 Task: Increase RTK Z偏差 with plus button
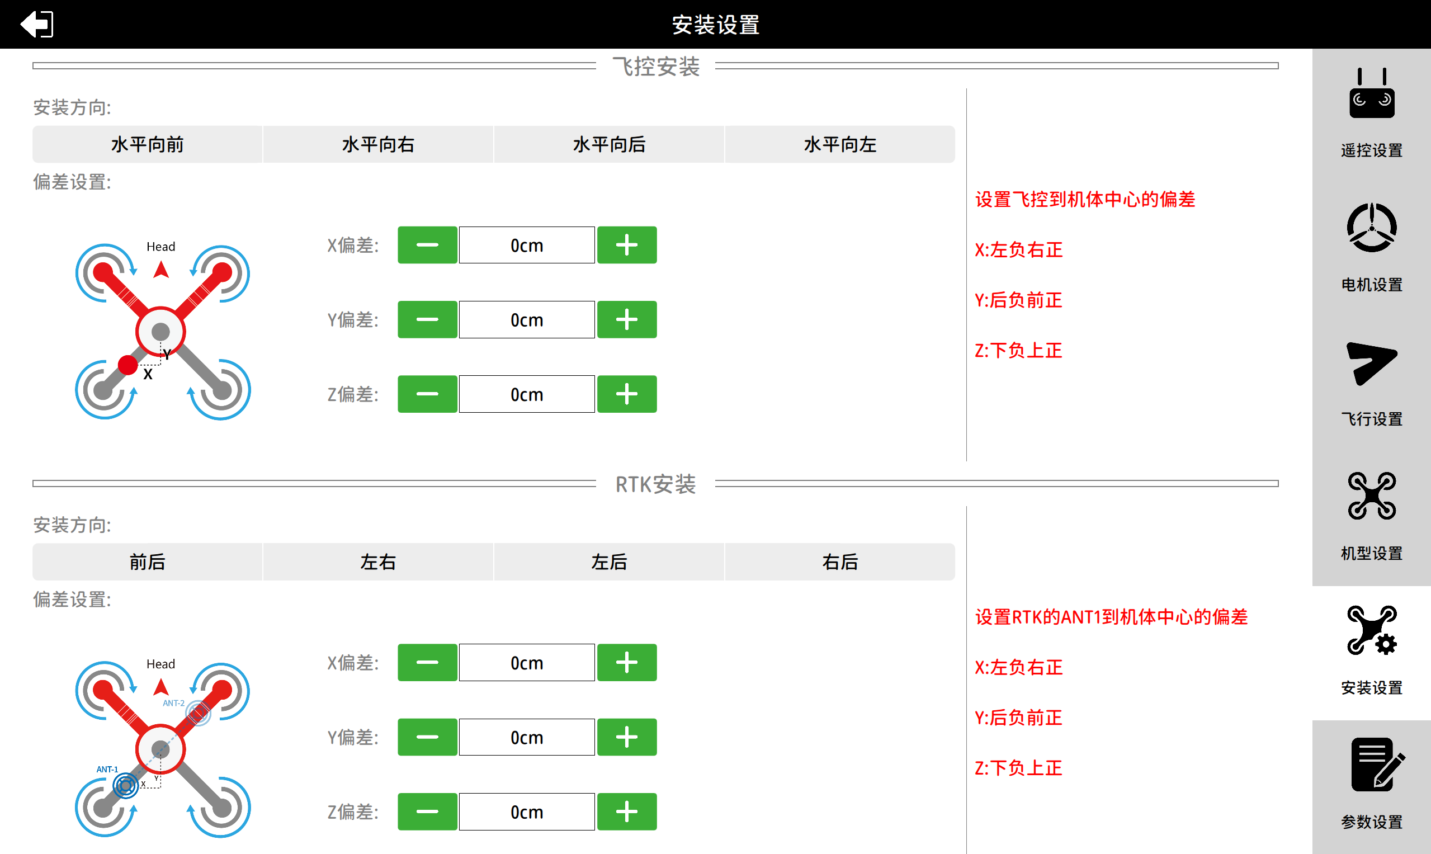click(x=626, y=811)
